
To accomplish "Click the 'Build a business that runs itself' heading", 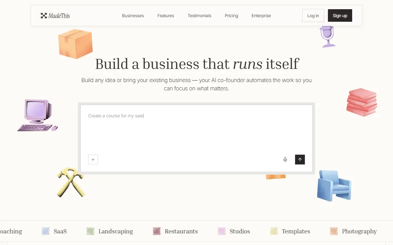I will 197,64.
